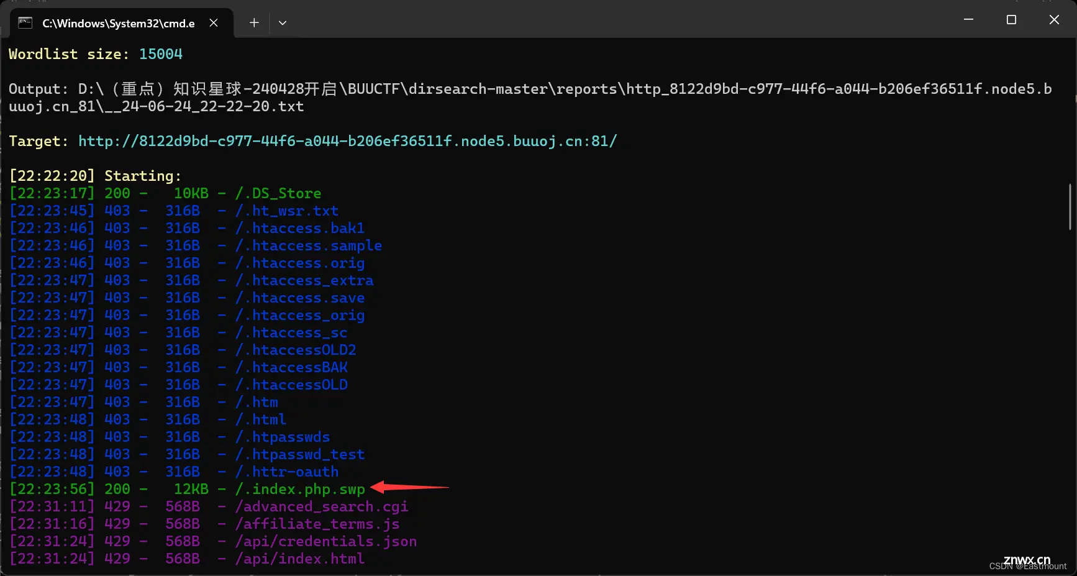Click the /.htaccessOLD2 entry
Screen dimensions: 1077x576
click(296, 350)
